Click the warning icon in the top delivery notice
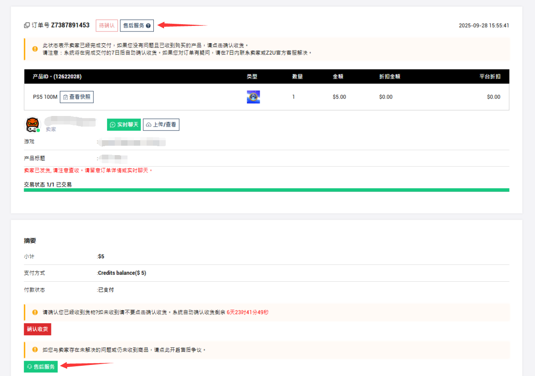The image size is (535, 376). (x=35, y=49)
